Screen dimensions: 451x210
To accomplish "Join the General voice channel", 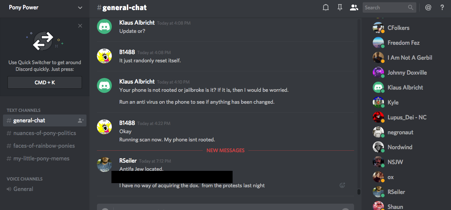I will click(23, 189).
